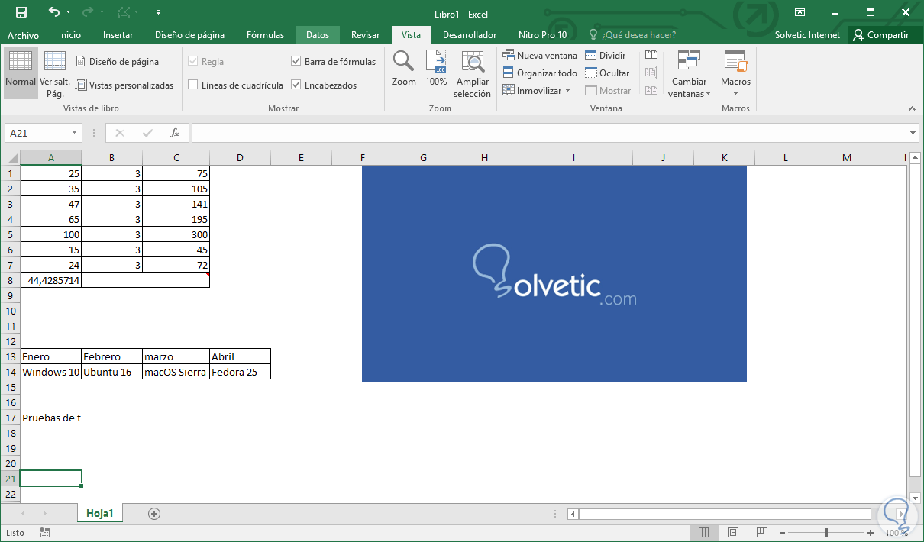Expand the formula bar arrow
The image size is (924, 542).
(x=913, y=133)
